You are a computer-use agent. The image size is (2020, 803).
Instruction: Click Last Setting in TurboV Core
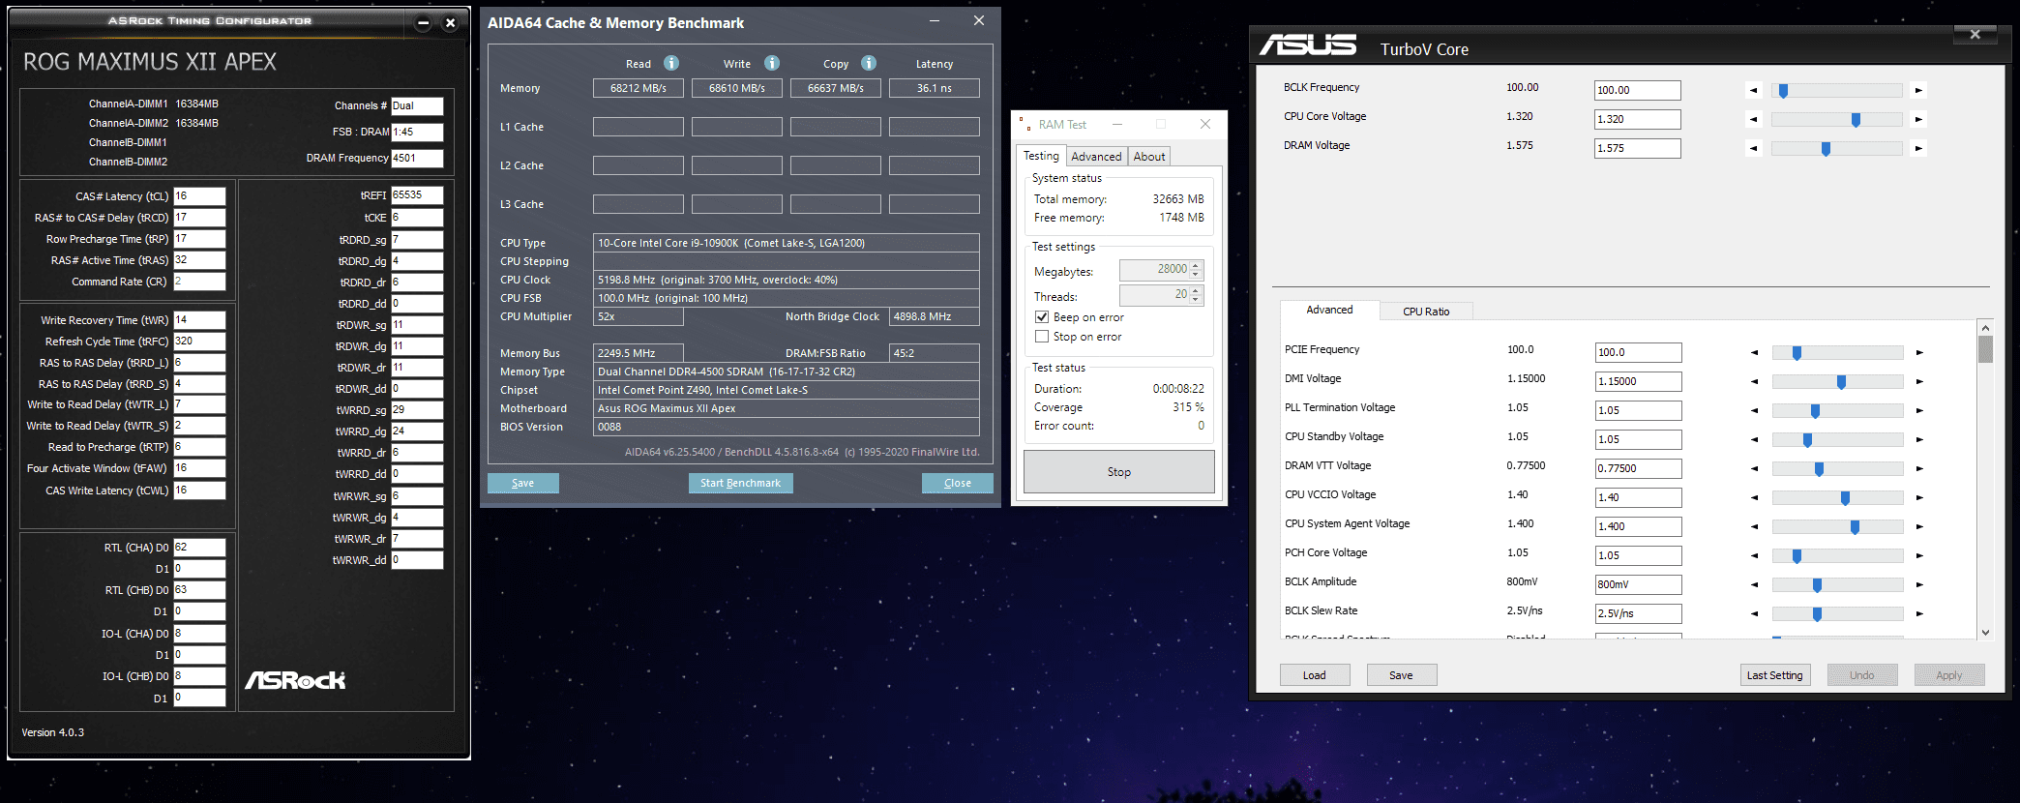coord(1774,675)
